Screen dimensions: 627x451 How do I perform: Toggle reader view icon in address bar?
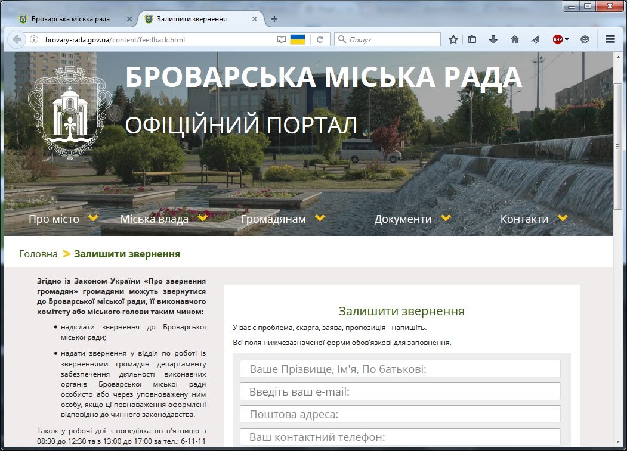click(x=281, y=39)
